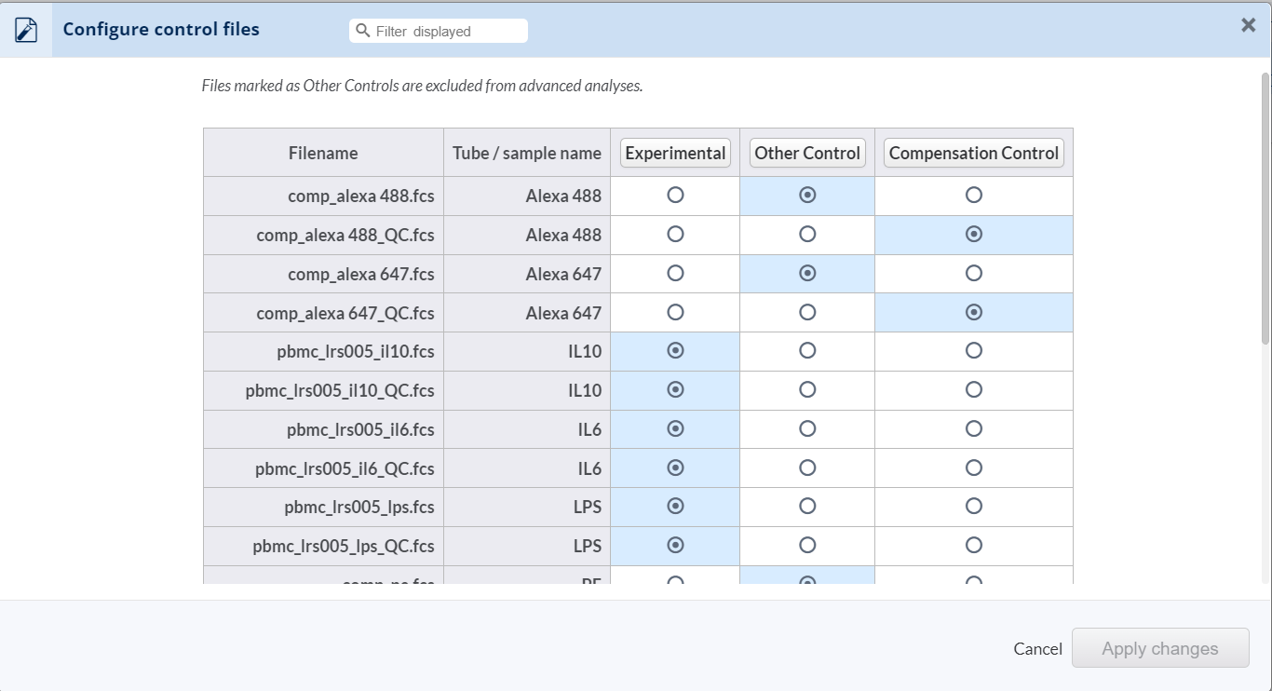
Task: Set pbmc_lrs005_il10.fcs as Other Control
Action: pos(807,351)
